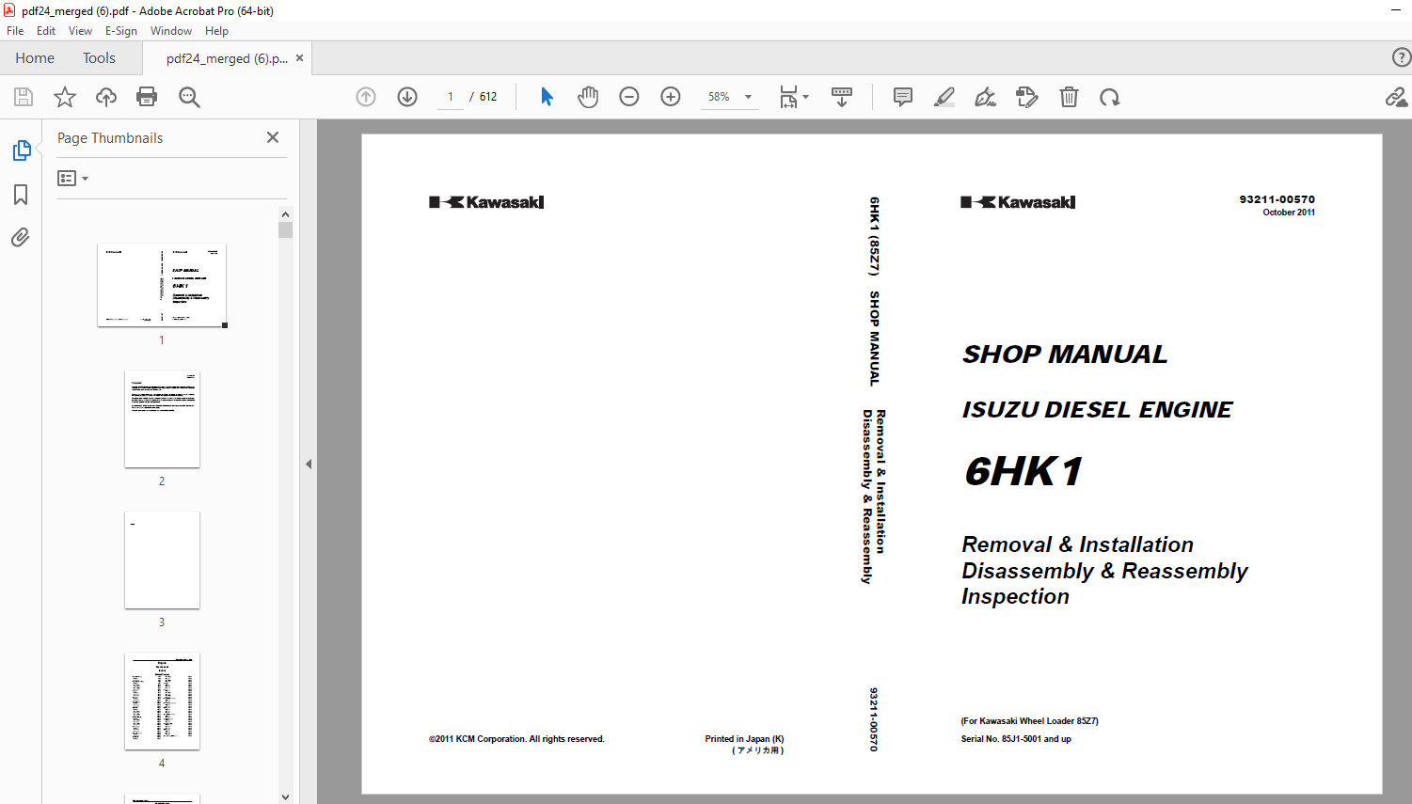Image resolution: width=1412 pixels, height=804 pixels.
Task: Open fit page options icon
Action: coord(793,97)
